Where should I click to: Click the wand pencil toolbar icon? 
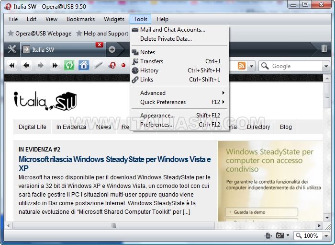98,65
